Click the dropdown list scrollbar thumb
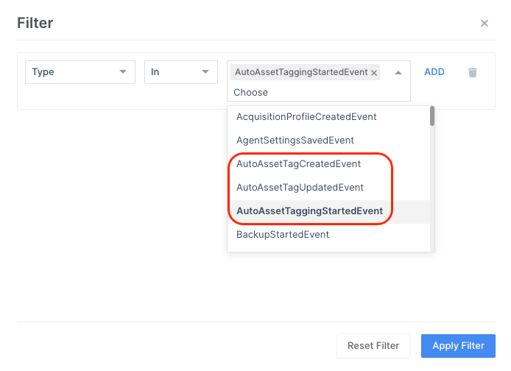This screenshot has width=511, height=371. [432, 116]
